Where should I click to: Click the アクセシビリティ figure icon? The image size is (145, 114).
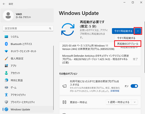click(6, 95)
